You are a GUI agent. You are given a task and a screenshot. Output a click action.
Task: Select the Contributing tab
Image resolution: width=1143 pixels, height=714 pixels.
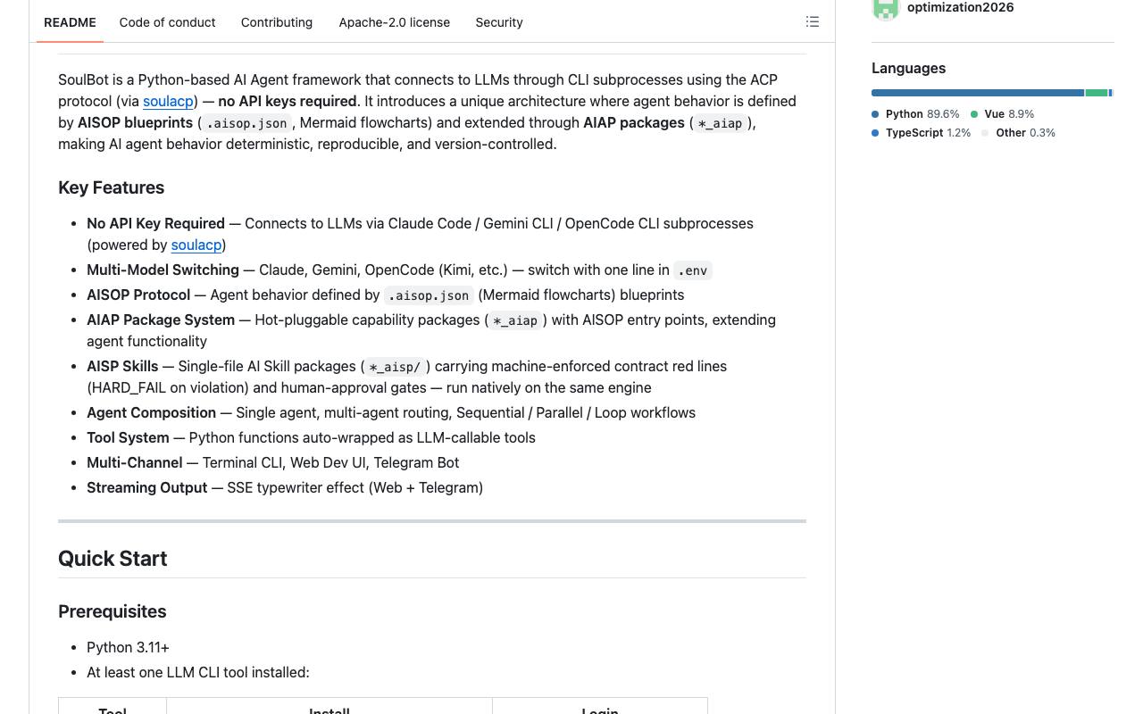point(277,22)
